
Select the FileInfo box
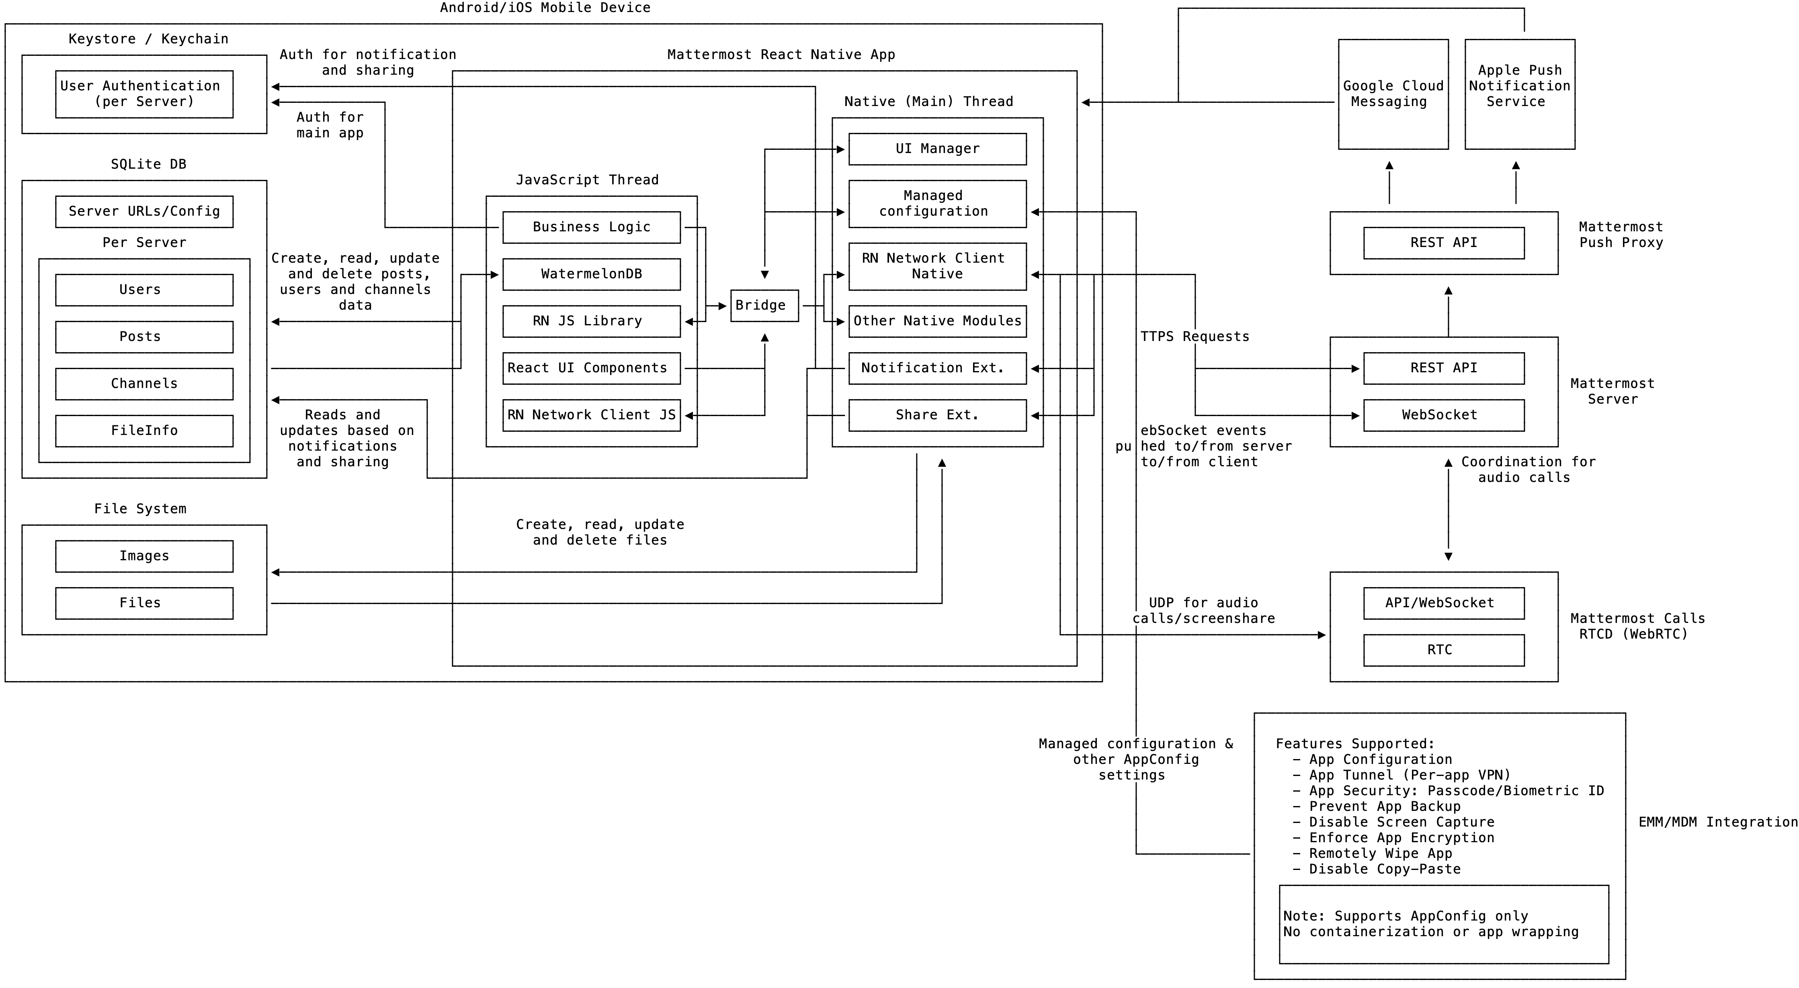coord(144,431)
